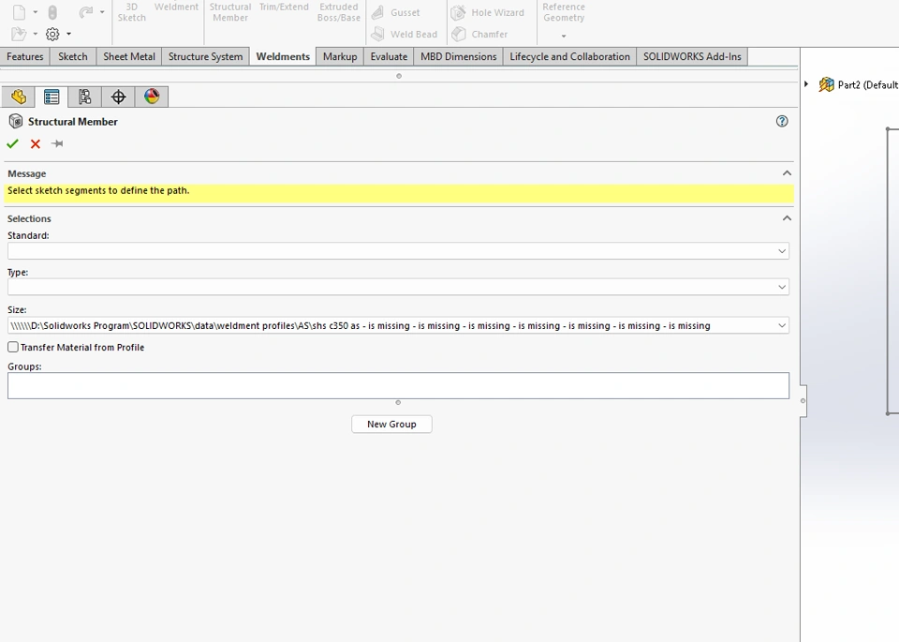Click the Hole Wizard icon
The height and width of the screenshot is (642, 899).
[458, 12]
